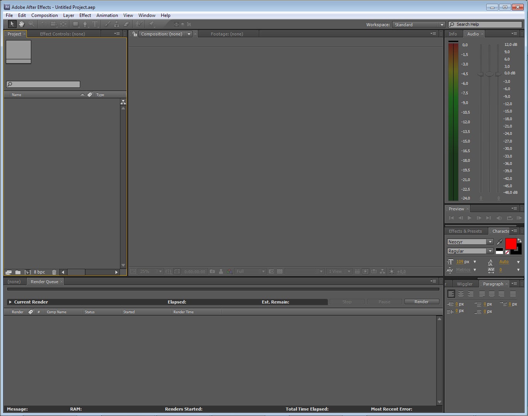This screenshot has height=416, width=528.
Task: Toggle pixel aspect ratio correction
Action: [357, 271]
